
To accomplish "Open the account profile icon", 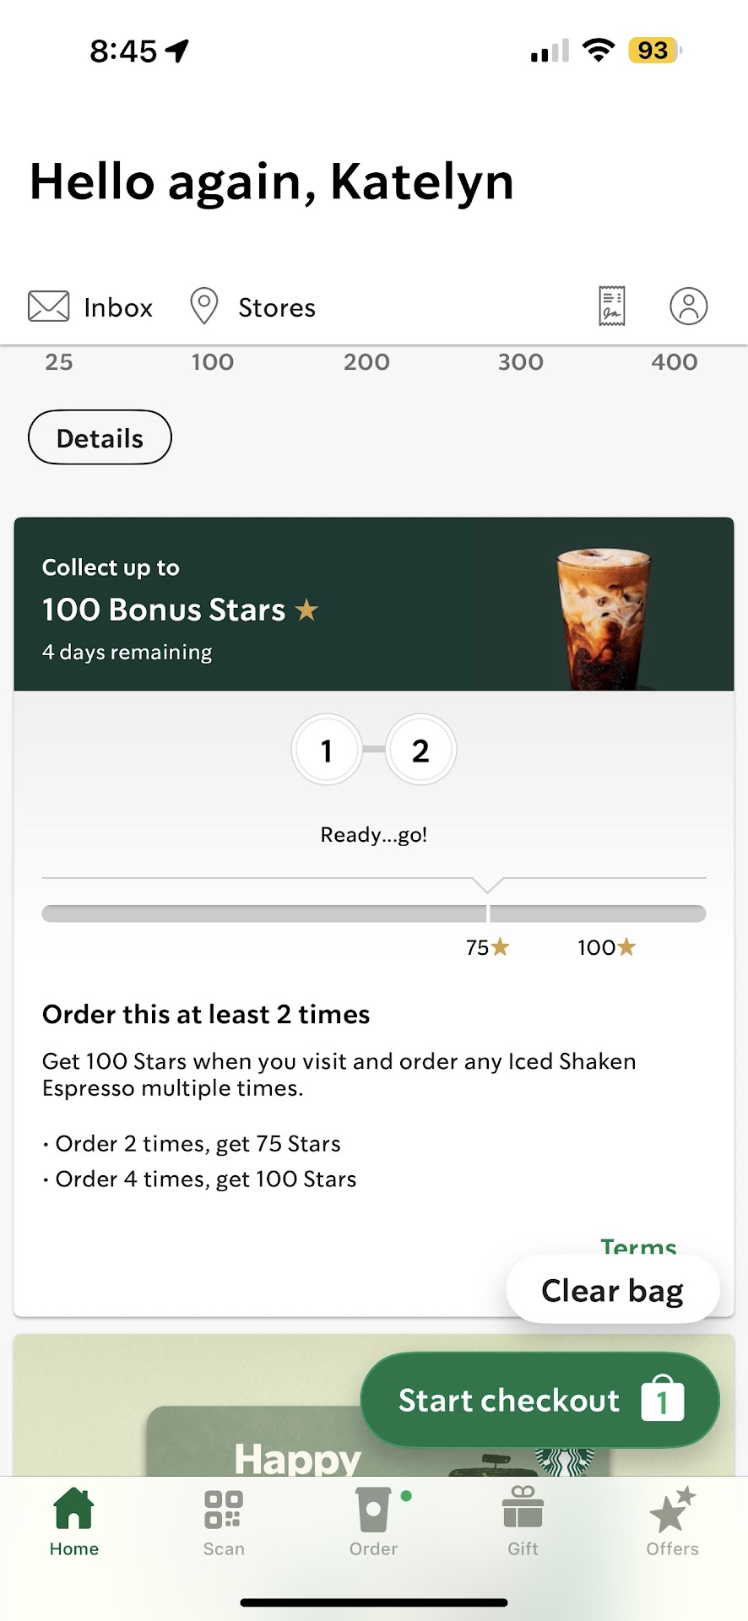I will click(x=688, y=306).
